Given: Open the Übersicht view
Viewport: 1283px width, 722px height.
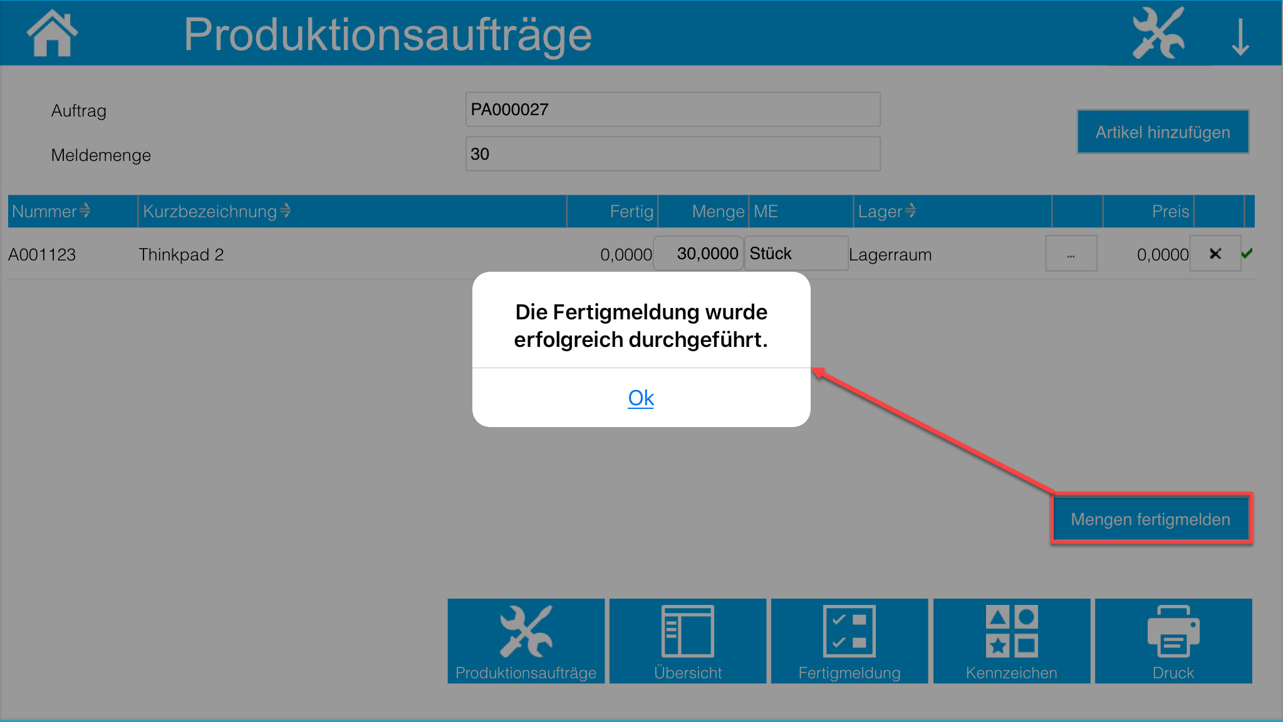Looking at the screenshot, I should pyautogui.click(x=687, y=641).
